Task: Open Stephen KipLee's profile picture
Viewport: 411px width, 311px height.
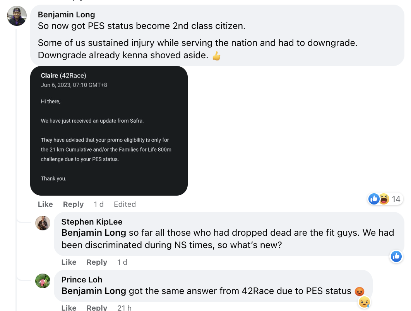Action: click(x=43, y=223)
